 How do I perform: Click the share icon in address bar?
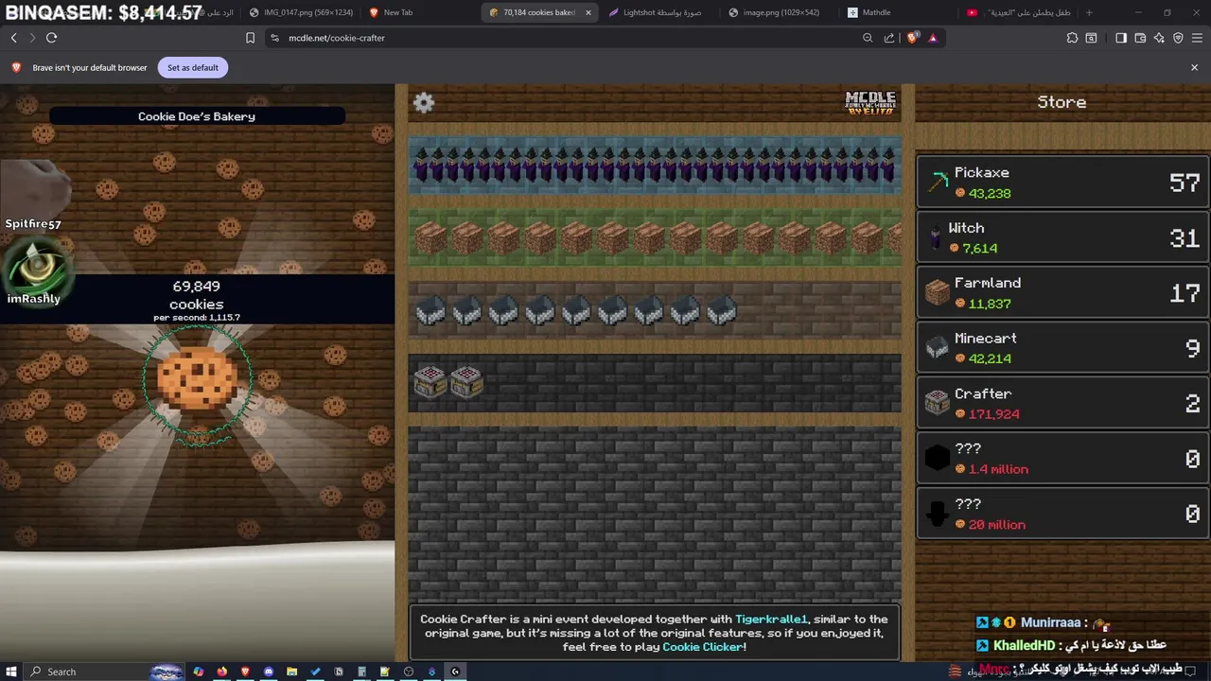click(889, 38)
